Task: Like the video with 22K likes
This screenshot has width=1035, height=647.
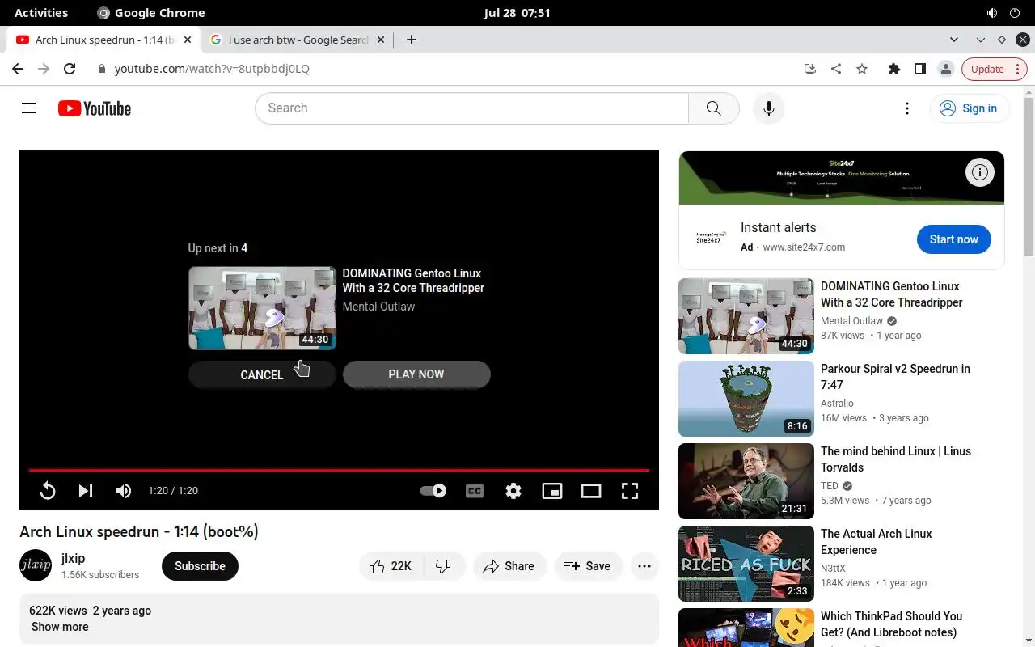Action: pyautogui.click(x=391, y=566)
